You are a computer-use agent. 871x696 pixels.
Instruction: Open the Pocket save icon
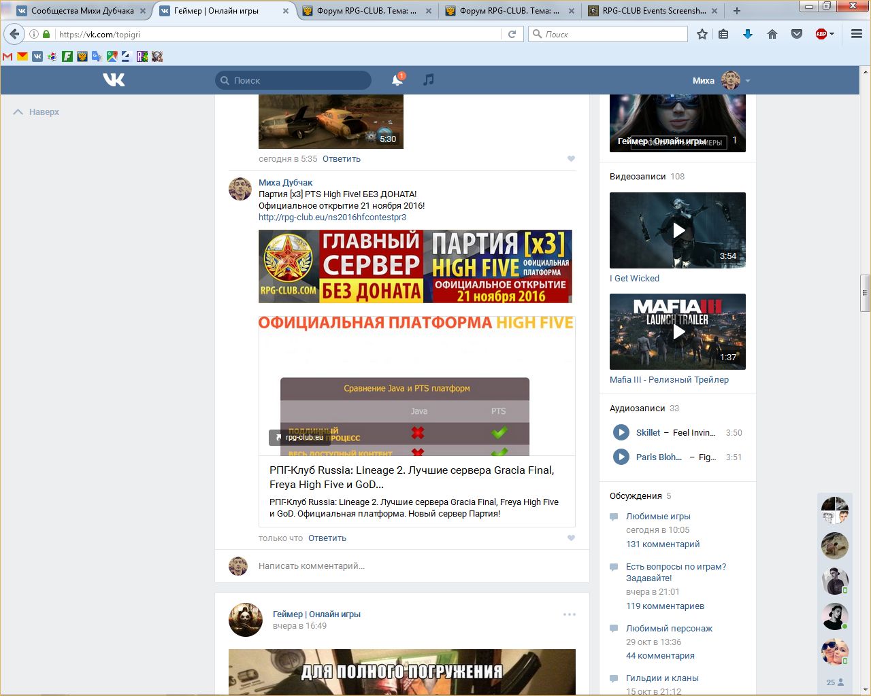tap(796, 34)
